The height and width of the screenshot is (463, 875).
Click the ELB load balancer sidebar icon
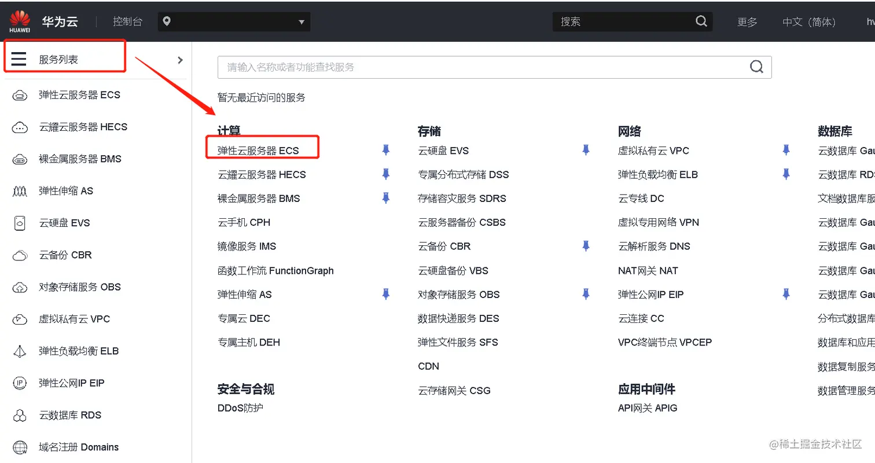coord(20,351)
